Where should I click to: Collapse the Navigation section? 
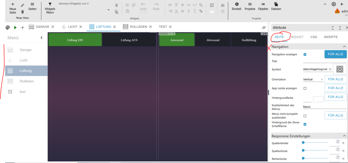pos(344,47)
